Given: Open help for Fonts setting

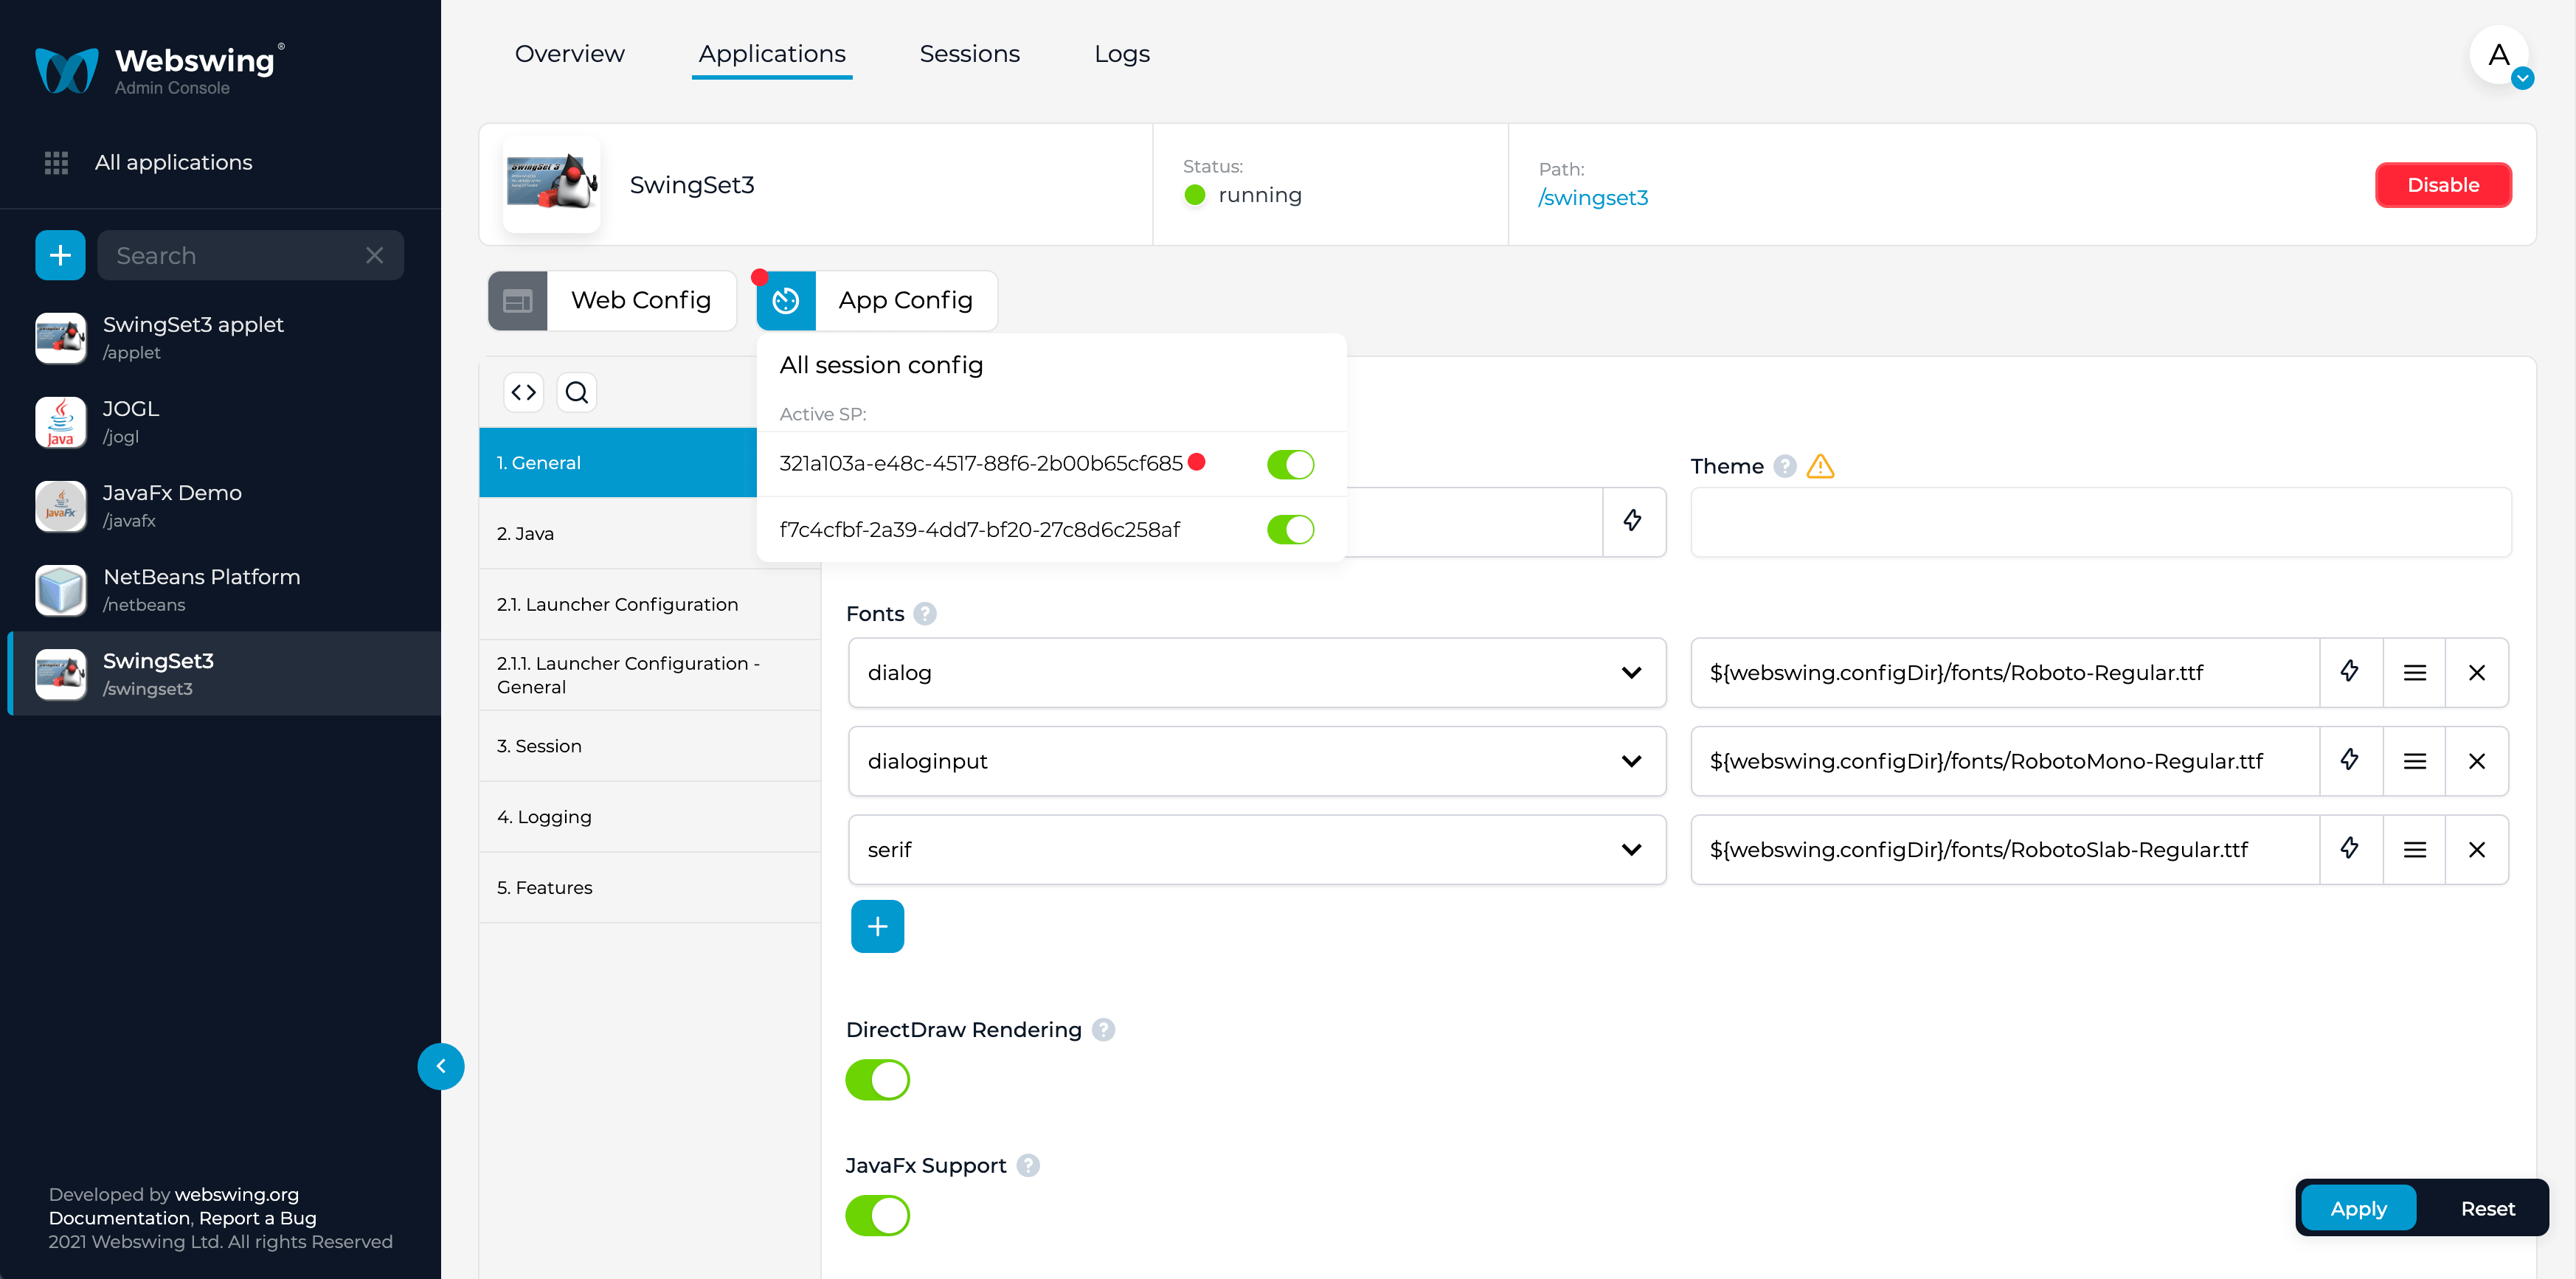Looking at the screenshot, I should [925, 614].
